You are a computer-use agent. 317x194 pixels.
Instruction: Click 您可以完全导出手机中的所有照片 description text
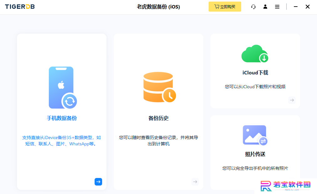pos(255,168)
